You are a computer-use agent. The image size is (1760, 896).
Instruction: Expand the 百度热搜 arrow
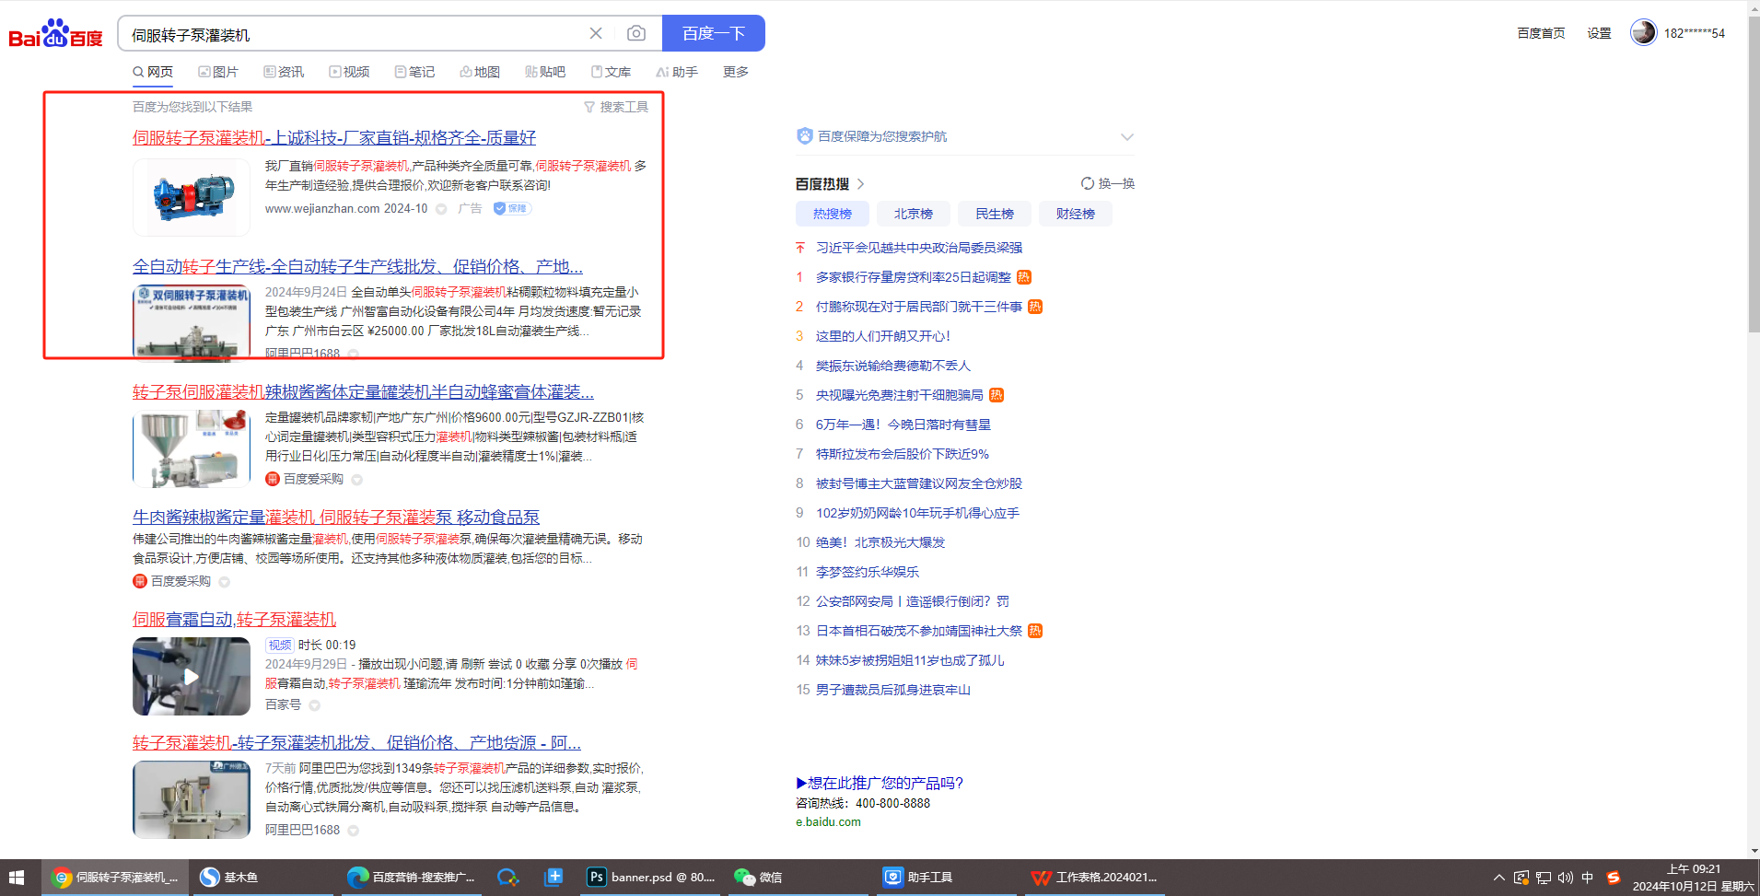pos(861,184)
